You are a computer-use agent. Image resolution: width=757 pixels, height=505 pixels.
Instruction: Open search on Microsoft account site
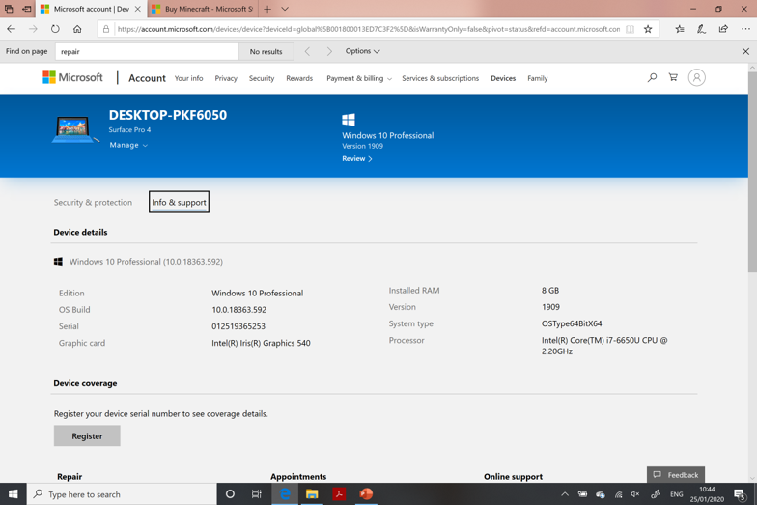click(652, 77)
